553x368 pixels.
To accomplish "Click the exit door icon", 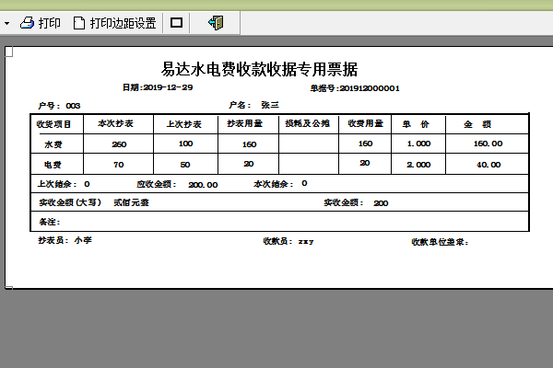I will tap(216, 22).
